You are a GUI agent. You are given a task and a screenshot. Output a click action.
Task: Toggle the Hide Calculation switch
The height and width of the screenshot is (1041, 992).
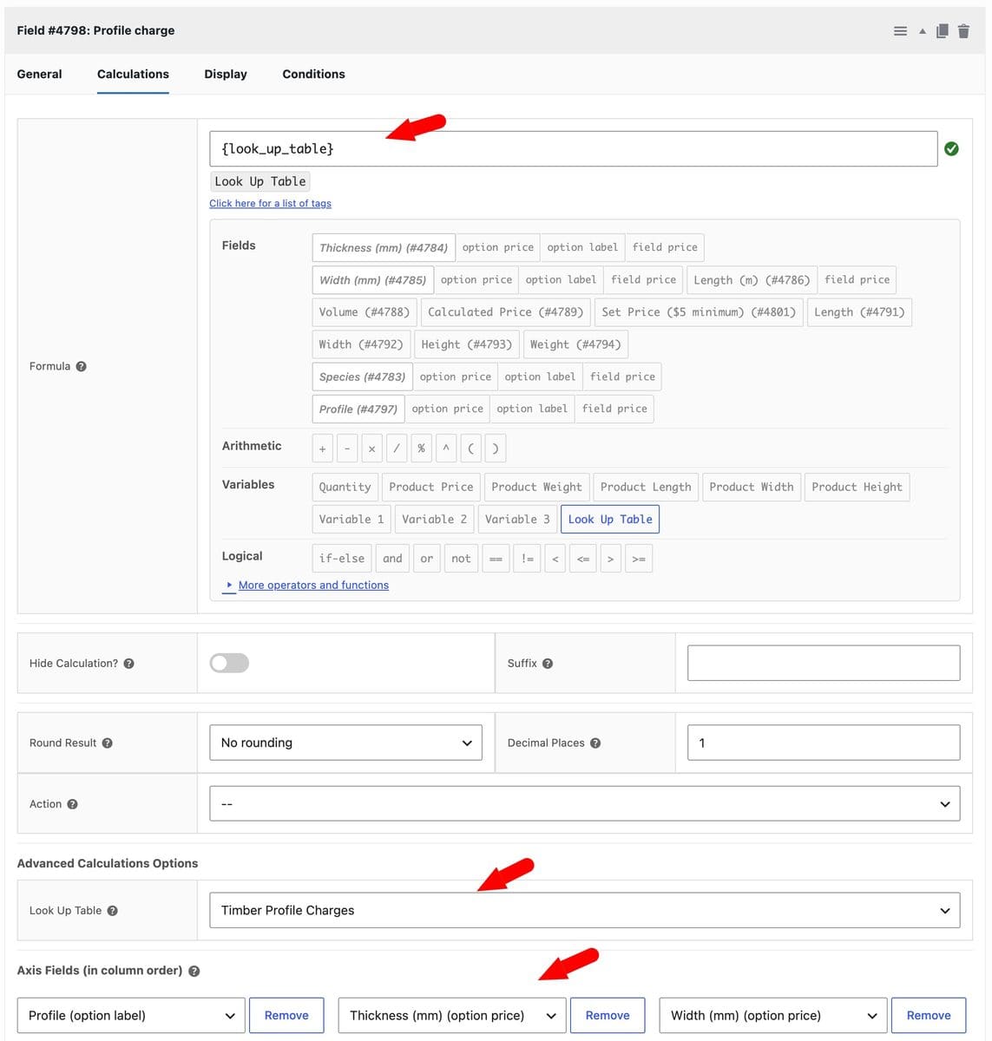point(229,664)
